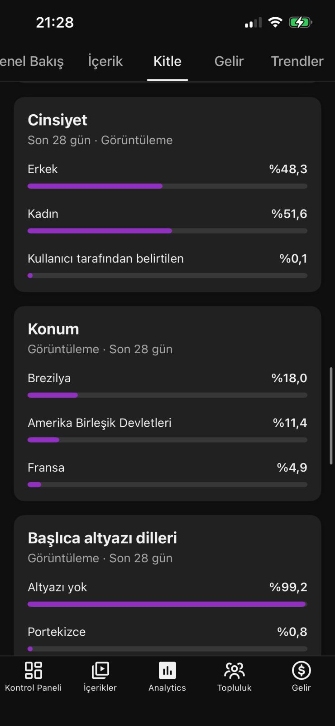This screenshot has width=335, height=726.
Task: Tap the battery charging icon
Action: [300, 22]
